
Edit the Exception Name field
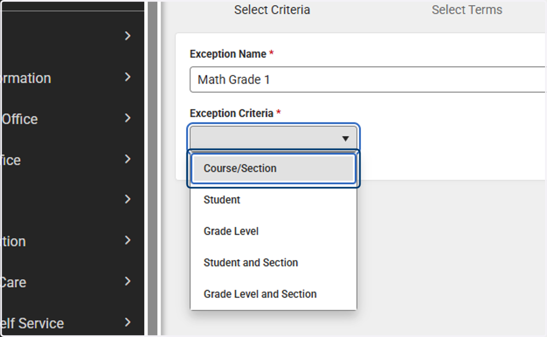[368, 80]
